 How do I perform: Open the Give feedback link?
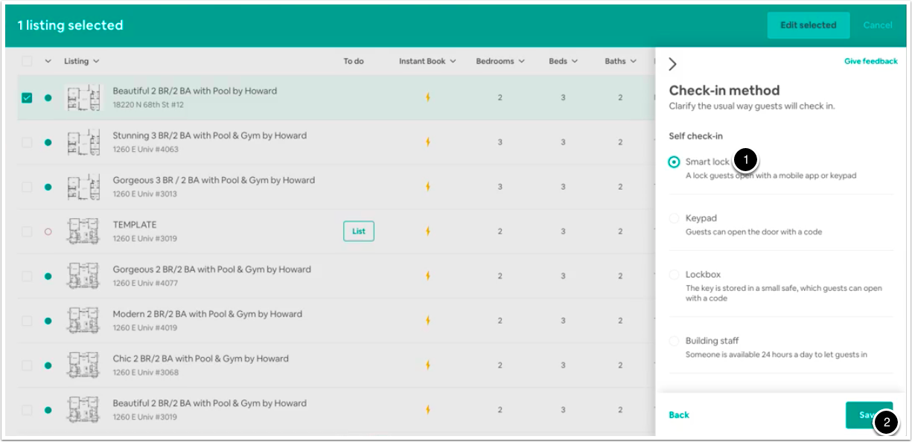click(871, 61)
